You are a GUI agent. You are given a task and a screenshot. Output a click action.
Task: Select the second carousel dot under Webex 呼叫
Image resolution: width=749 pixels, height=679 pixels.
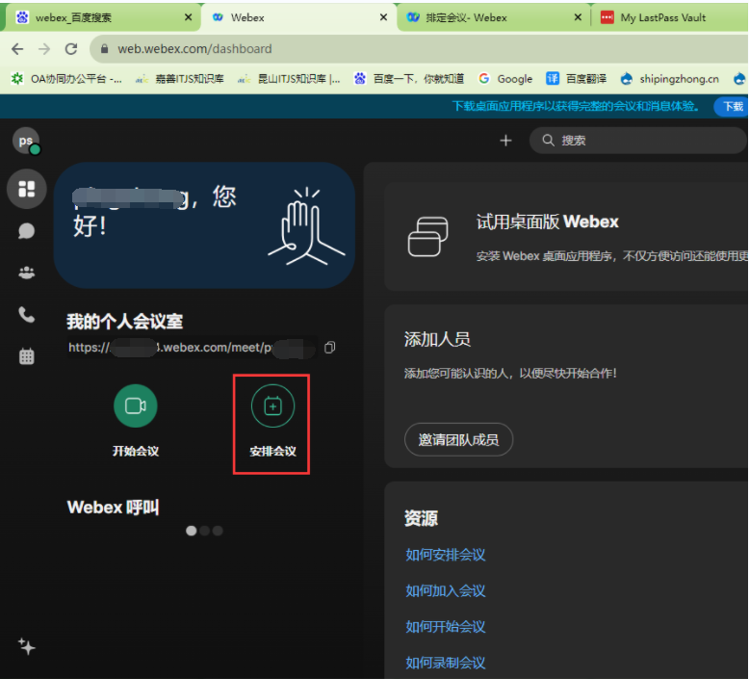point(204,531)
